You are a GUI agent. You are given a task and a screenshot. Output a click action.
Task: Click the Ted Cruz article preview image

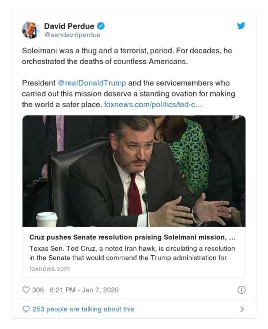click(x=134, y=171)
